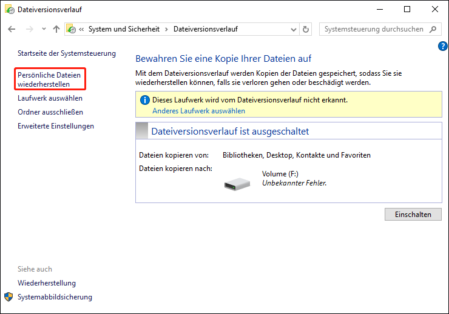Expand the address bar history dropdown
Image resolution: width=449 pixels, height=314 pixels.
click(294, 29)
